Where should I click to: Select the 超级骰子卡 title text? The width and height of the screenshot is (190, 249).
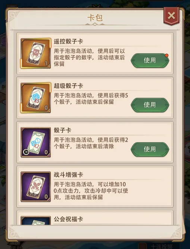pos(68,86)
